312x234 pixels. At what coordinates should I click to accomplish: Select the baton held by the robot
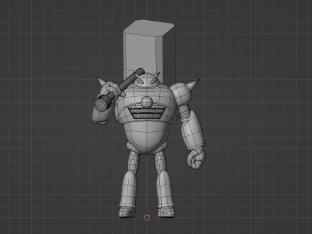coord(119,90)
